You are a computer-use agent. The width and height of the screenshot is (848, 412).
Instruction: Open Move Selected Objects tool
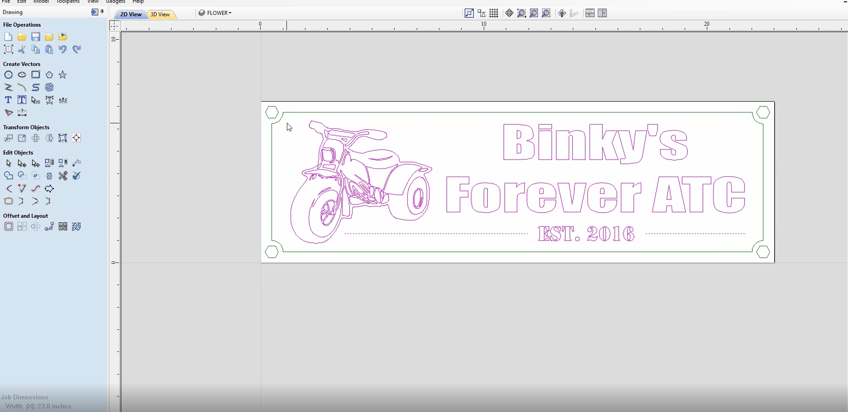[8, 138]
